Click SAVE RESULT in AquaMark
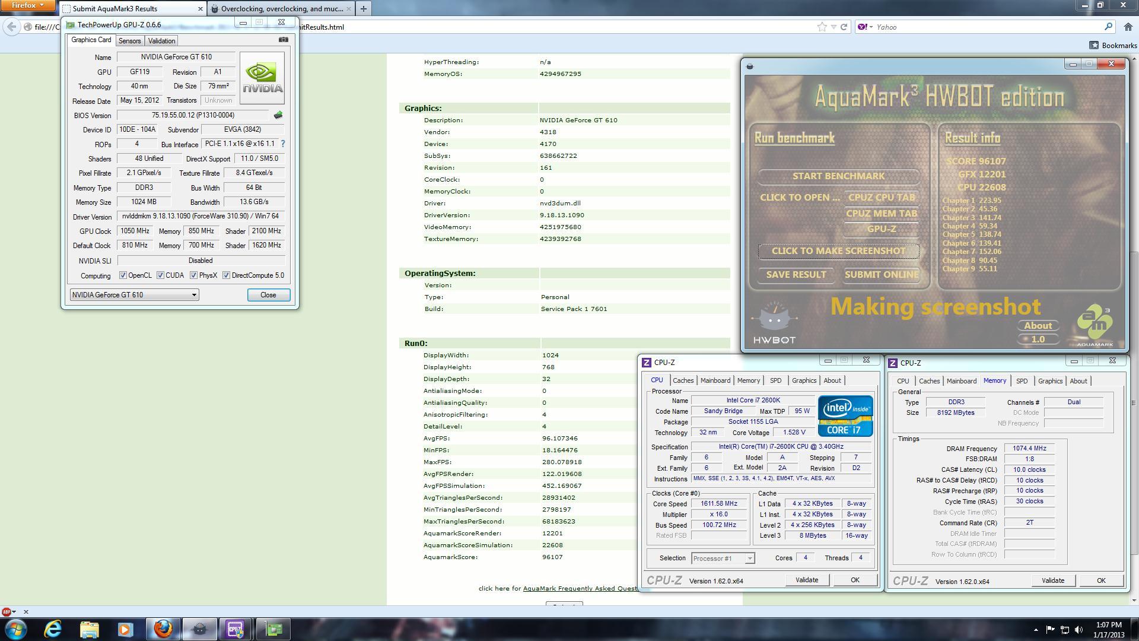This screenshot has height=641, width=1139. [796, 275]
